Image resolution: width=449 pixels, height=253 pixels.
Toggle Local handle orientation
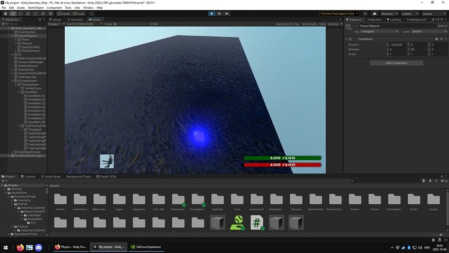point(79,14)
